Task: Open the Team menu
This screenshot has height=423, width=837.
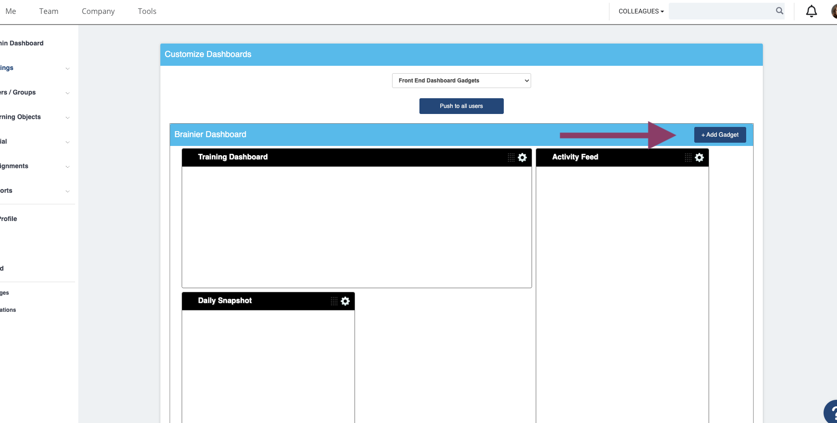Action: 49,11
